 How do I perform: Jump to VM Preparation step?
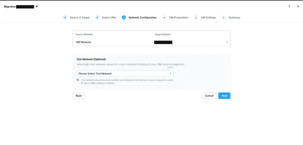click(178, 18)
